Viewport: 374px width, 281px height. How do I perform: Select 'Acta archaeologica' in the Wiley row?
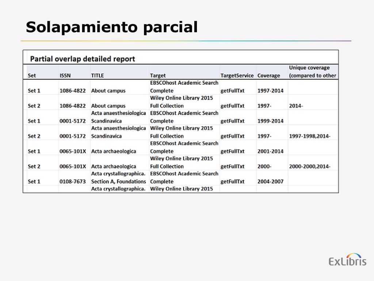114,166
